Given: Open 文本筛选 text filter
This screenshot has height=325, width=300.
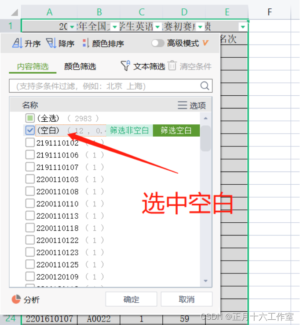Looking at the screenshot, I should (x=143, y=66).
